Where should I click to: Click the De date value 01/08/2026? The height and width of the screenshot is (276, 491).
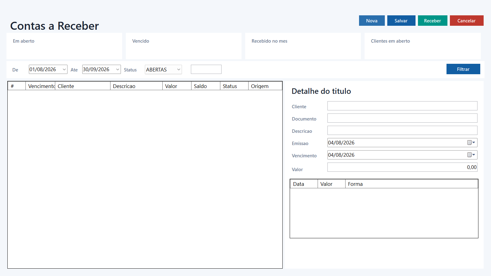43,69
